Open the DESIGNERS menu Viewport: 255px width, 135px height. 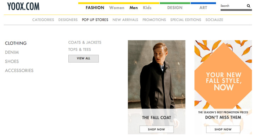(x=68, y=20)
